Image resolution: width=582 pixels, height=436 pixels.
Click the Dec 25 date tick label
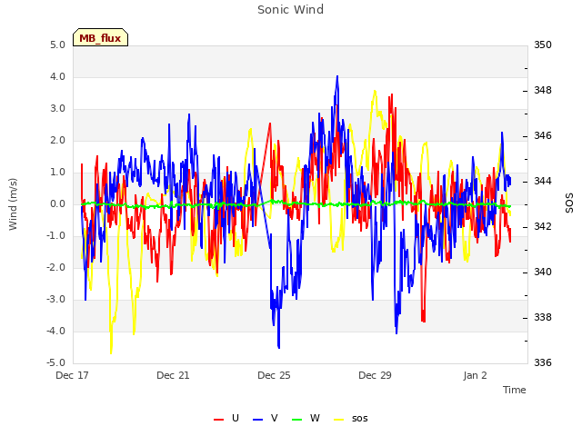(274, 375)
